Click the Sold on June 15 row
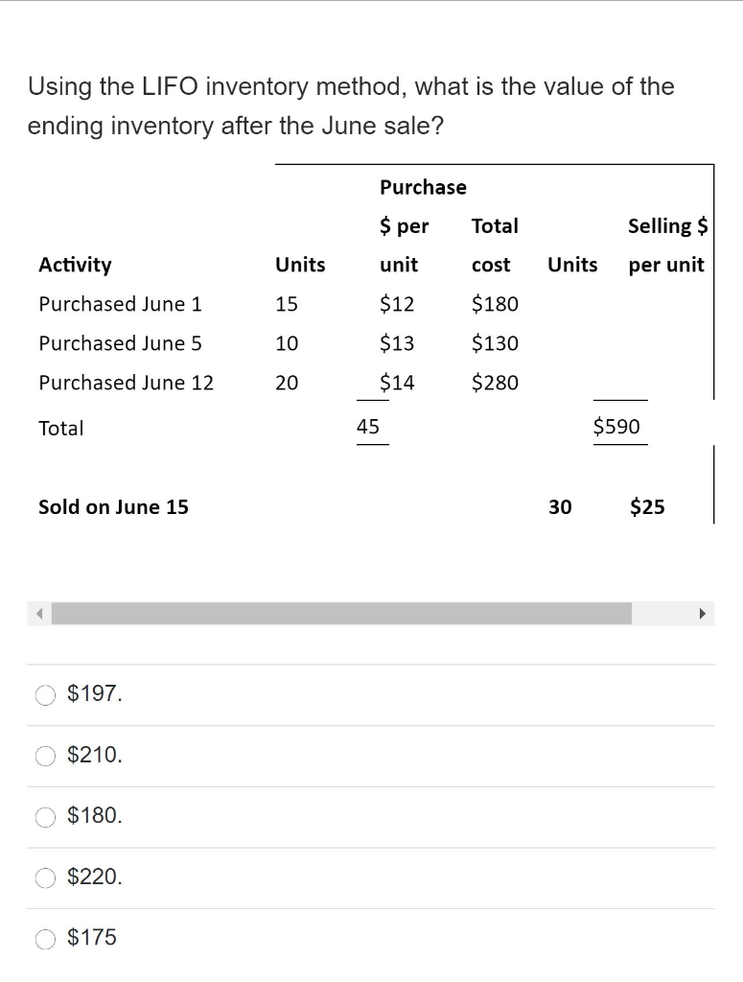This screenshot has width=743, height=982. click(x=112, y=507)
